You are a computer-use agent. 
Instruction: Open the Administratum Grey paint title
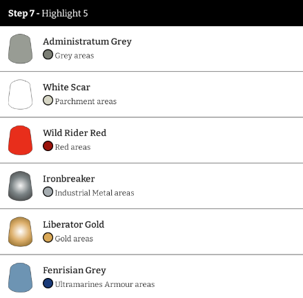(x=87, y=41)
